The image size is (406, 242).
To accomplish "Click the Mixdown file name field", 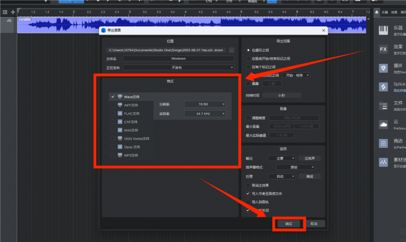I will coord(179,58).
